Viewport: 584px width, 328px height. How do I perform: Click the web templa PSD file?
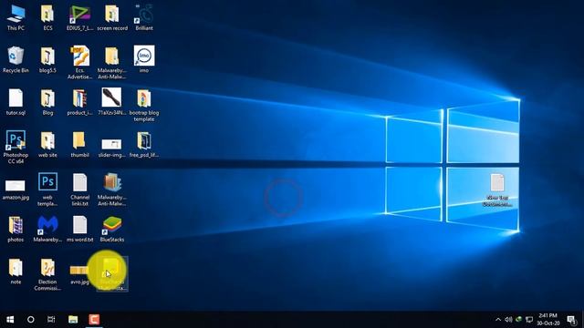click(47, 190)
